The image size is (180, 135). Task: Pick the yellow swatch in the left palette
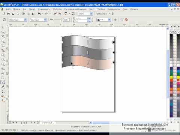(x=171, y=77)
